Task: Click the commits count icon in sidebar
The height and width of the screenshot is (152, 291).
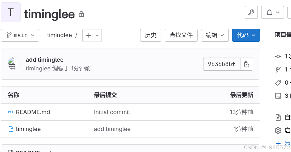Action: pyautogui.click(x=278, y=56)
